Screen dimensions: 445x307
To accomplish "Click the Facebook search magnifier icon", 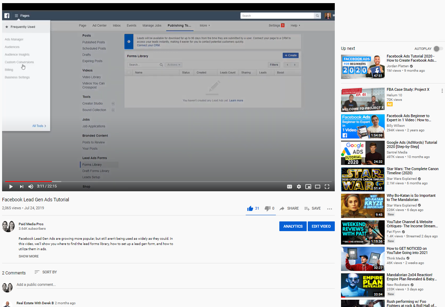I will (317, 16).
